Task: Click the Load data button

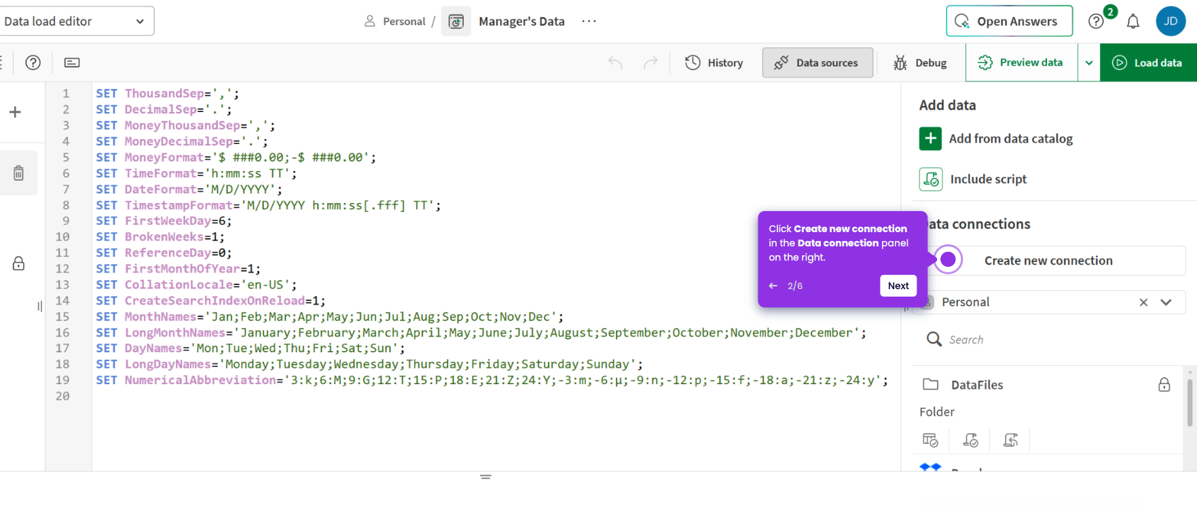Action: pyautogui.click(x=1148, y=62)
